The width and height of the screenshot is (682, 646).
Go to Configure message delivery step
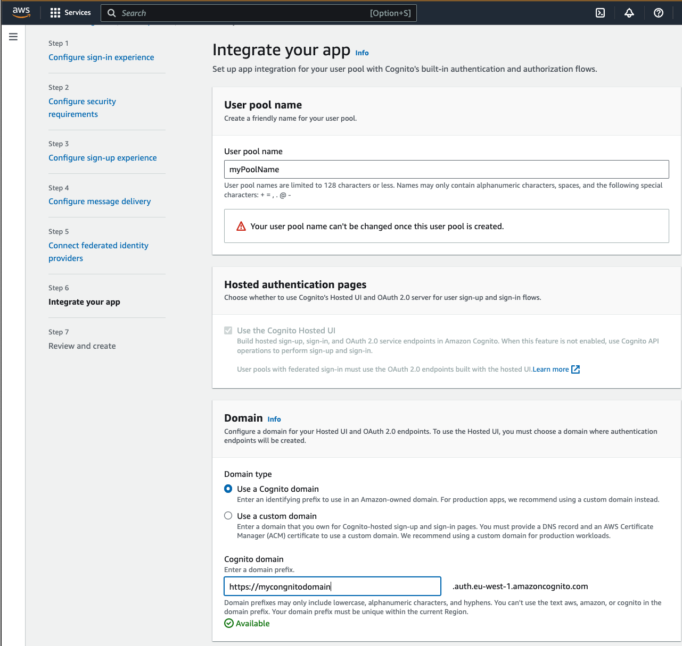tap(100, 202)
